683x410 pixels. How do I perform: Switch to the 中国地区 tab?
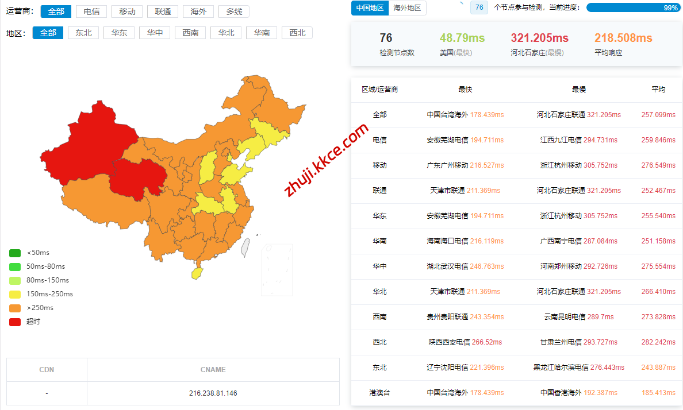click(370, 8)
